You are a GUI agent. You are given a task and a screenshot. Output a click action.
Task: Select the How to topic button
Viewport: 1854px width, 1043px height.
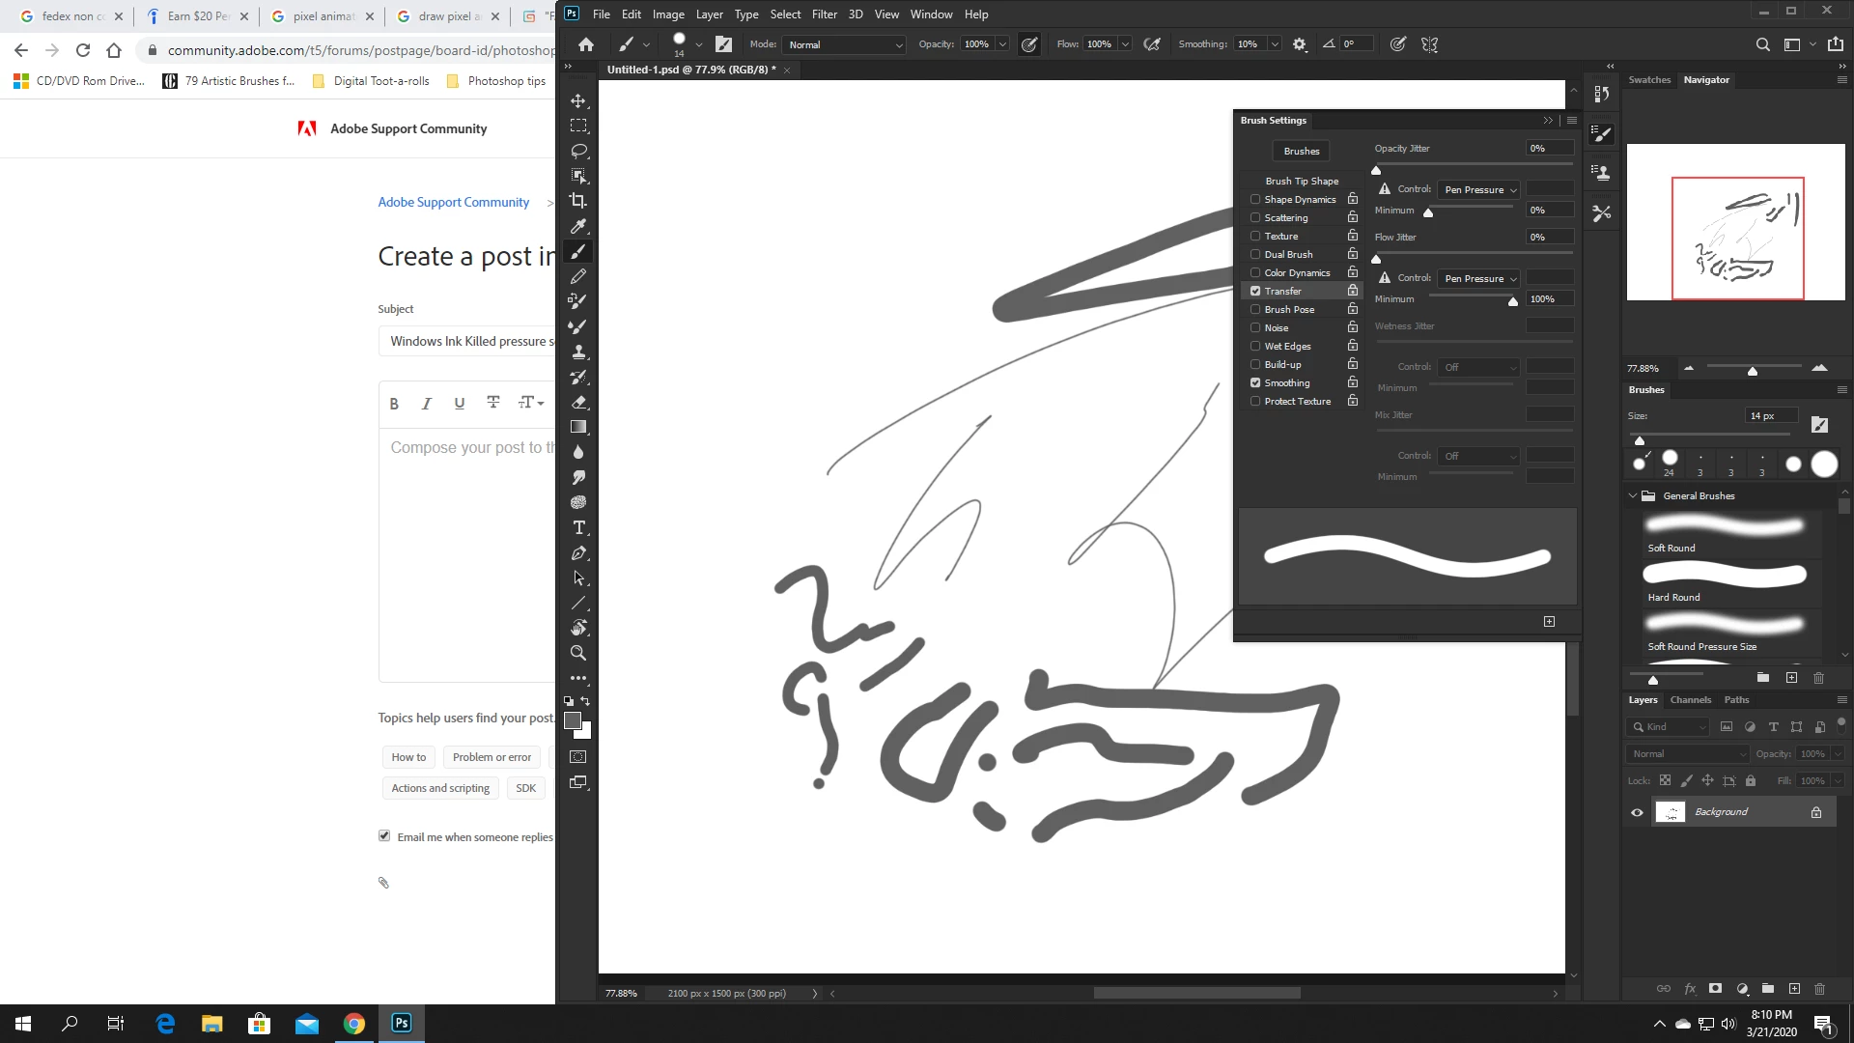(408, 757)
